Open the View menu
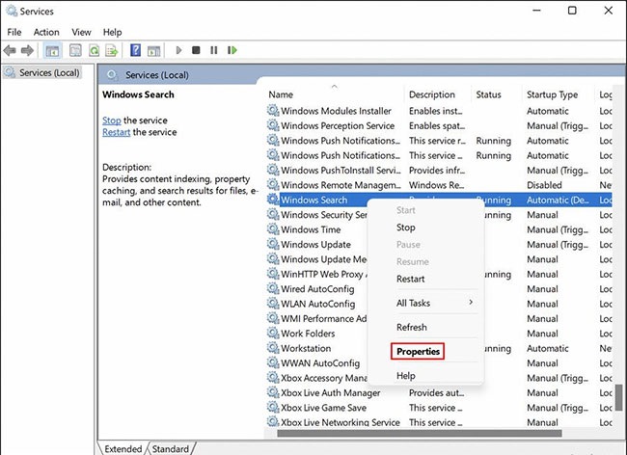627x455 pixels. click(x=82, y=32)
